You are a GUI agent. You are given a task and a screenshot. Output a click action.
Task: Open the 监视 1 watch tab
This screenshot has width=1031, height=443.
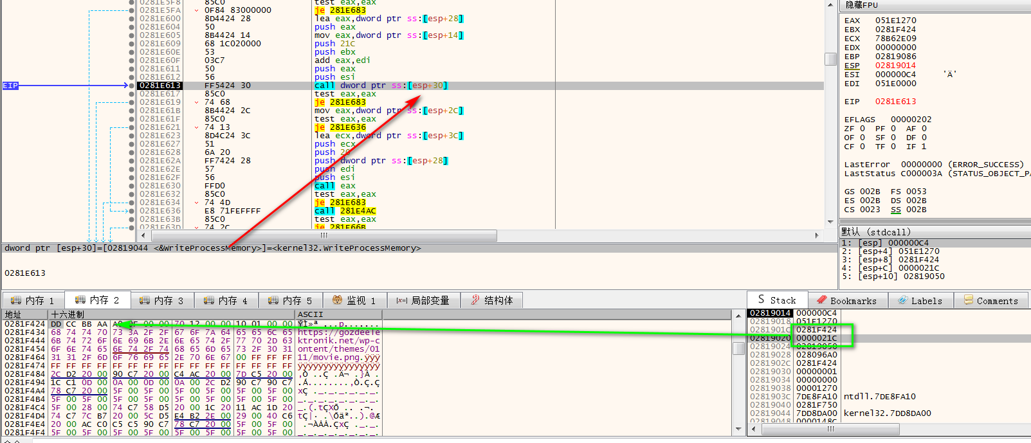(354, 300)
